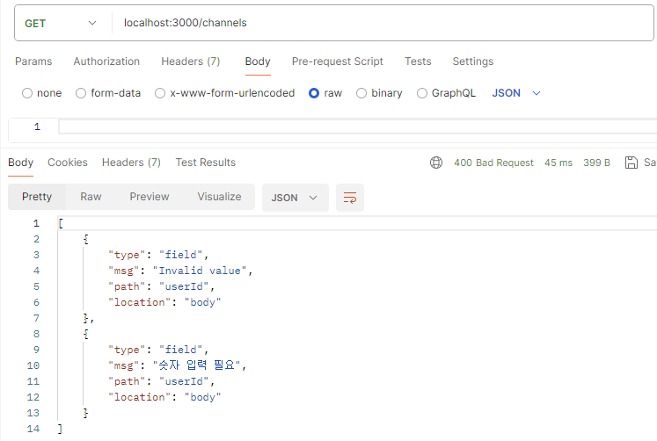The height and width of the screenshot is (441, 657).
Task: Open the request Headers (7) tab
Action: (191, 61)
